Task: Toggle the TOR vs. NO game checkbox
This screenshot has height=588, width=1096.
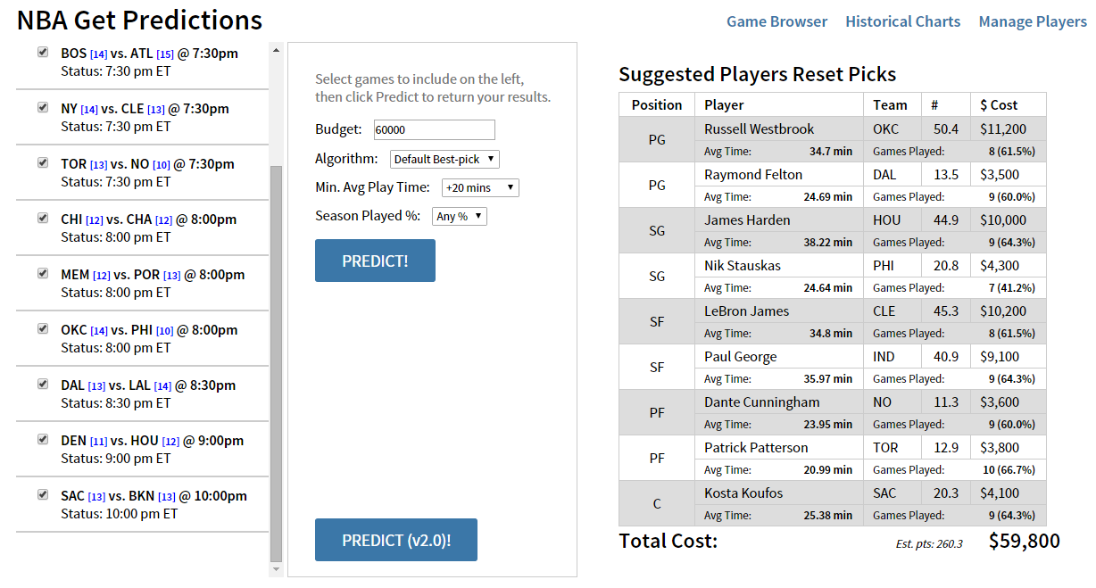Action: (x=42, y=163)
